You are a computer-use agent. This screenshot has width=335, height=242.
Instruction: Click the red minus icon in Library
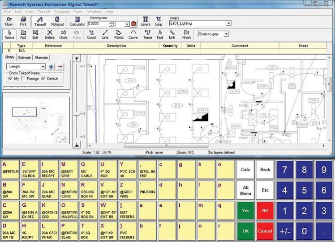[x=60, y=67]
